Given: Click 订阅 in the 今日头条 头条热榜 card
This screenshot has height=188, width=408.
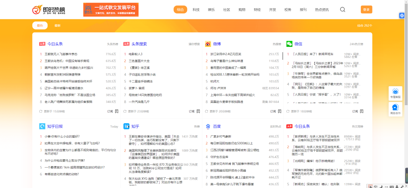Looking at the screenshot, I should pyautogui.click(x=110, y=112).
